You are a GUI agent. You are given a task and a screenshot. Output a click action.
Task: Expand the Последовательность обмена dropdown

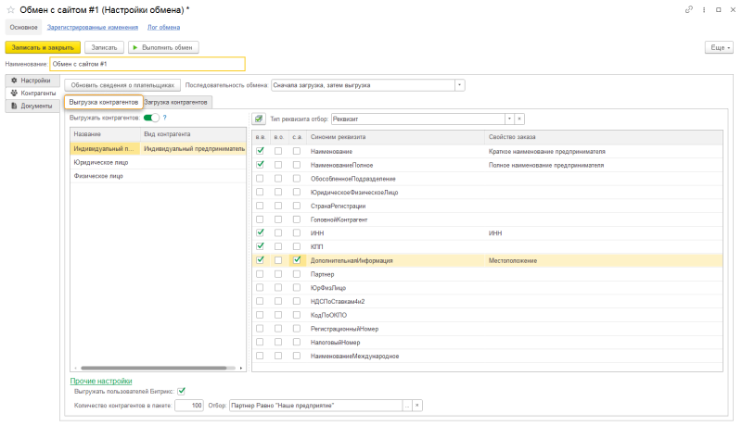point(460,85)
